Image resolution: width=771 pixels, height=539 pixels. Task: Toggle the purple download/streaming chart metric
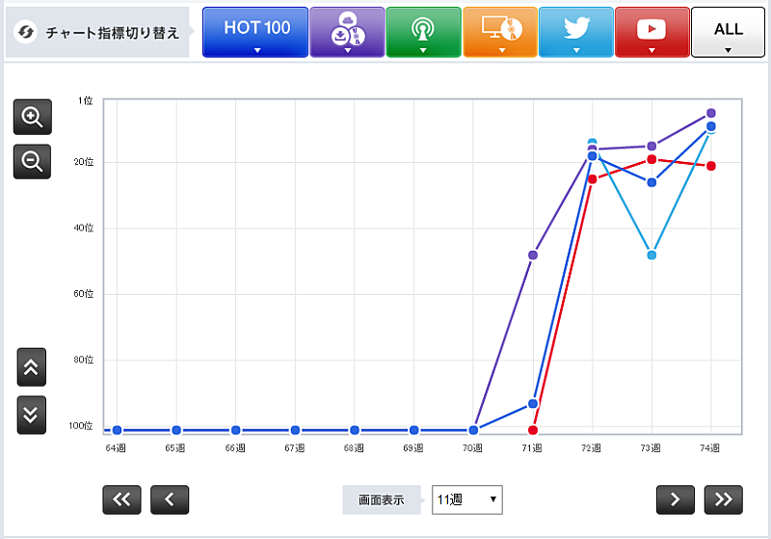click(x=346, y=32)
